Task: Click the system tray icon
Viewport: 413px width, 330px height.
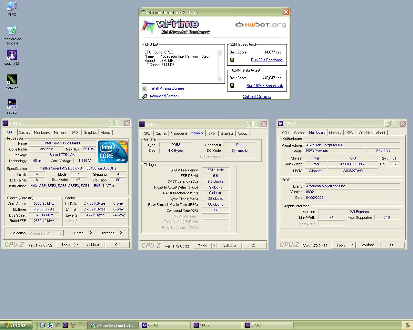Action: pyautogui.click(x=408, y=325)
